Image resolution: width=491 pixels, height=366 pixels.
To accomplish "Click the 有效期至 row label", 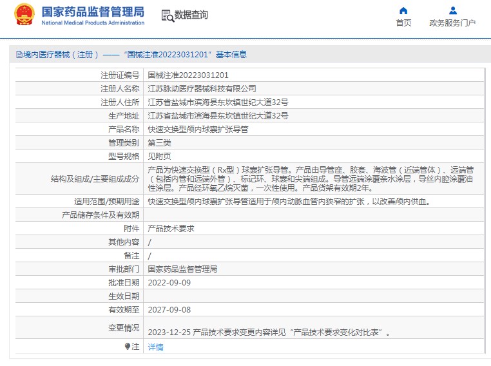I will tap(124, 310).
